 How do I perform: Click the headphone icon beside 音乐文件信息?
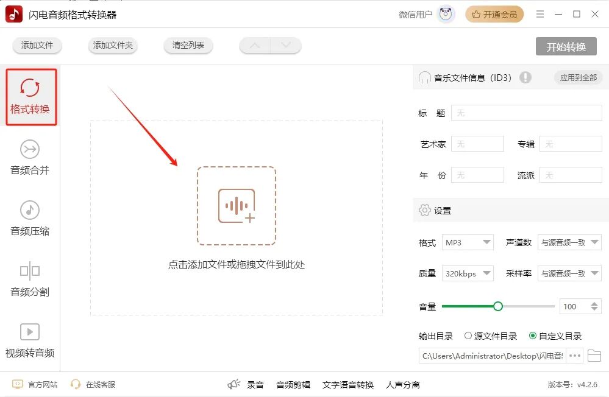pyautogui.click(x=424, y=77)
